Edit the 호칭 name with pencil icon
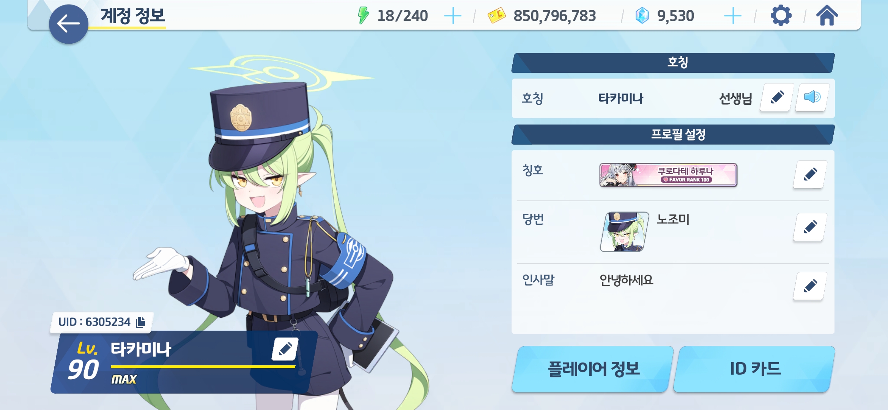888x410 pixels. tap(777, 98)
